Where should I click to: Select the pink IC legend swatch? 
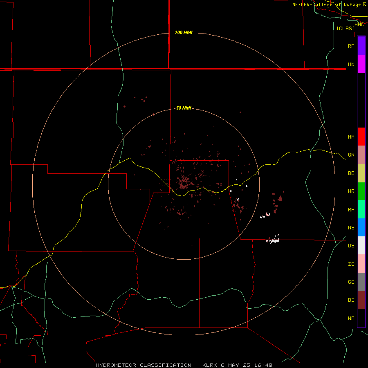click(361, 264)
